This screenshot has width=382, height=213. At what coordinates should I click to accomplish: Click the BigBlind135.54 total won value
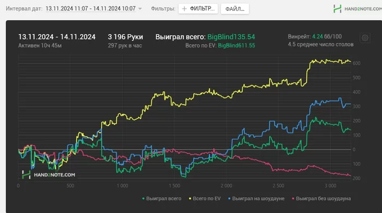coord(231,37)
